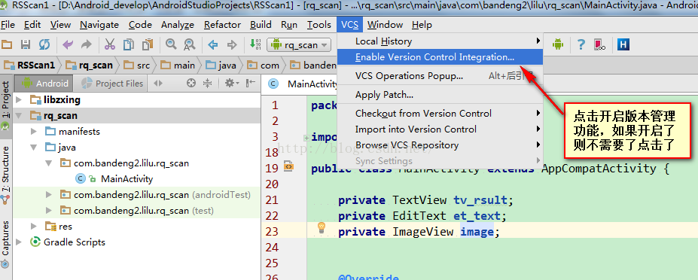The width and height of the screenshot is (698, 280).
Task: Click the Make Project green arrow icon
Action: coord(255,44)
